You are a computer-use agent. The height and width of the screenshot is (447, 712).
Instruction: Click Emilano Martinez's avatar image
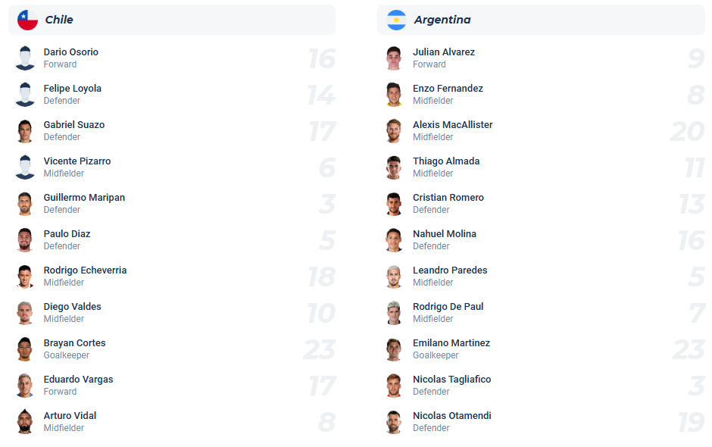395,349
